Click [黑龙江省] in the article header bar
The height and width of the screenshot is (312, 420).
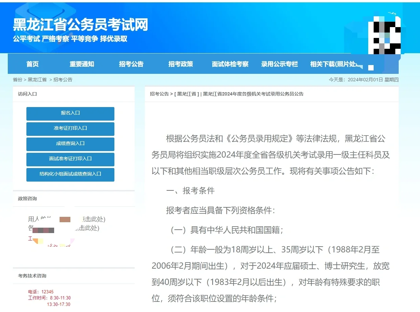pyautogui.click(x=187, y=94)
